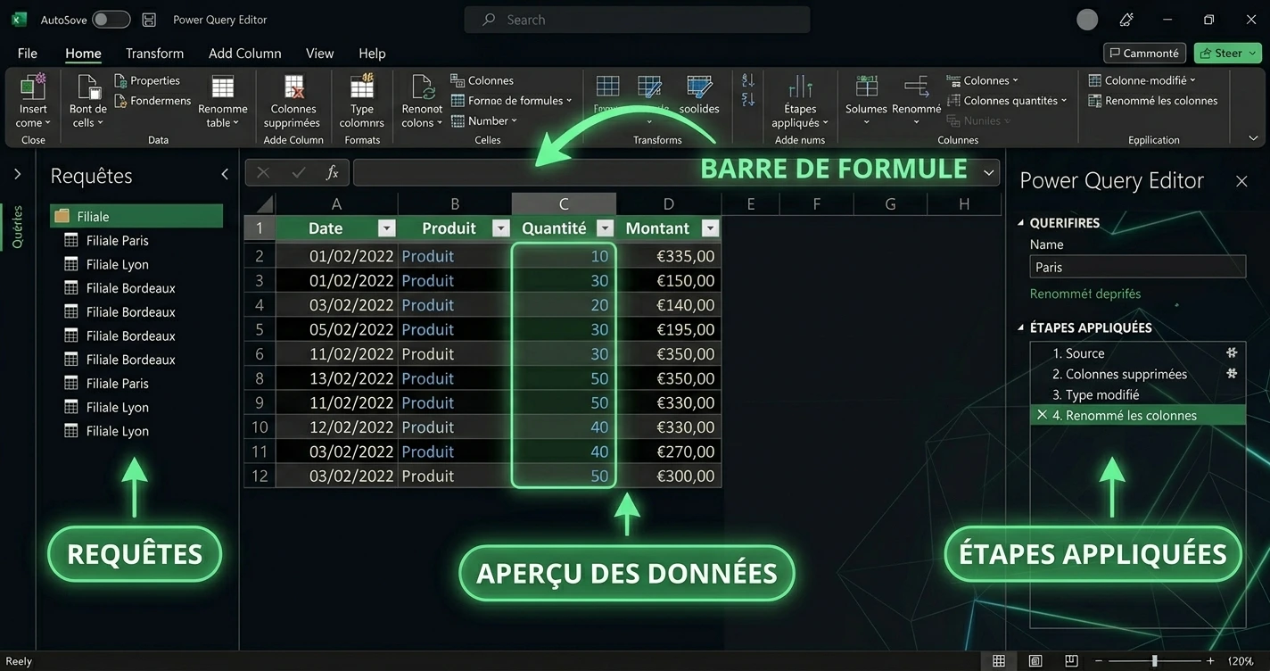The width and height of the screenshot is (1270, 671).
Task: Delete the Renommé les colonnes step
Action: coord(1041,415)
